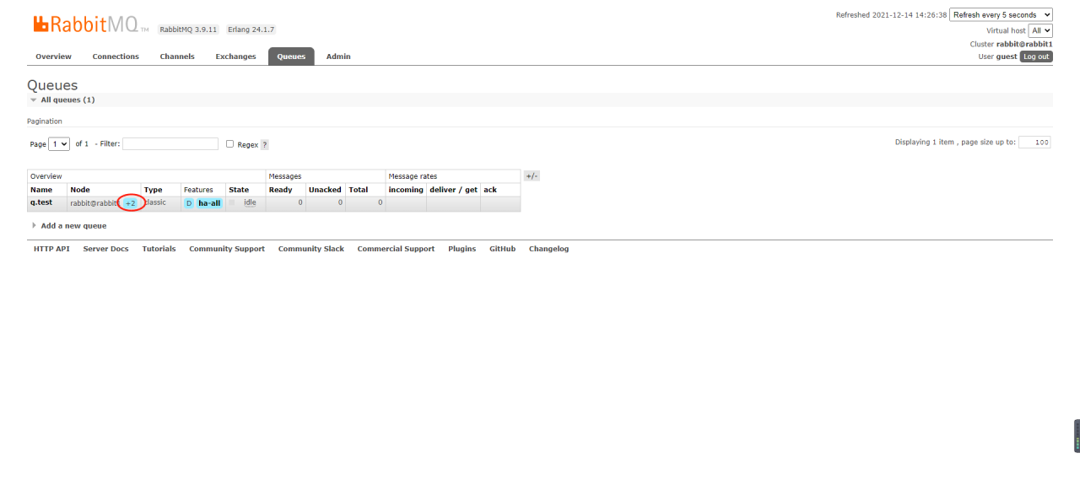This screenshot has width=1080, height=501.
Task: Open the Community Slack link
Action: pos(311,249)
